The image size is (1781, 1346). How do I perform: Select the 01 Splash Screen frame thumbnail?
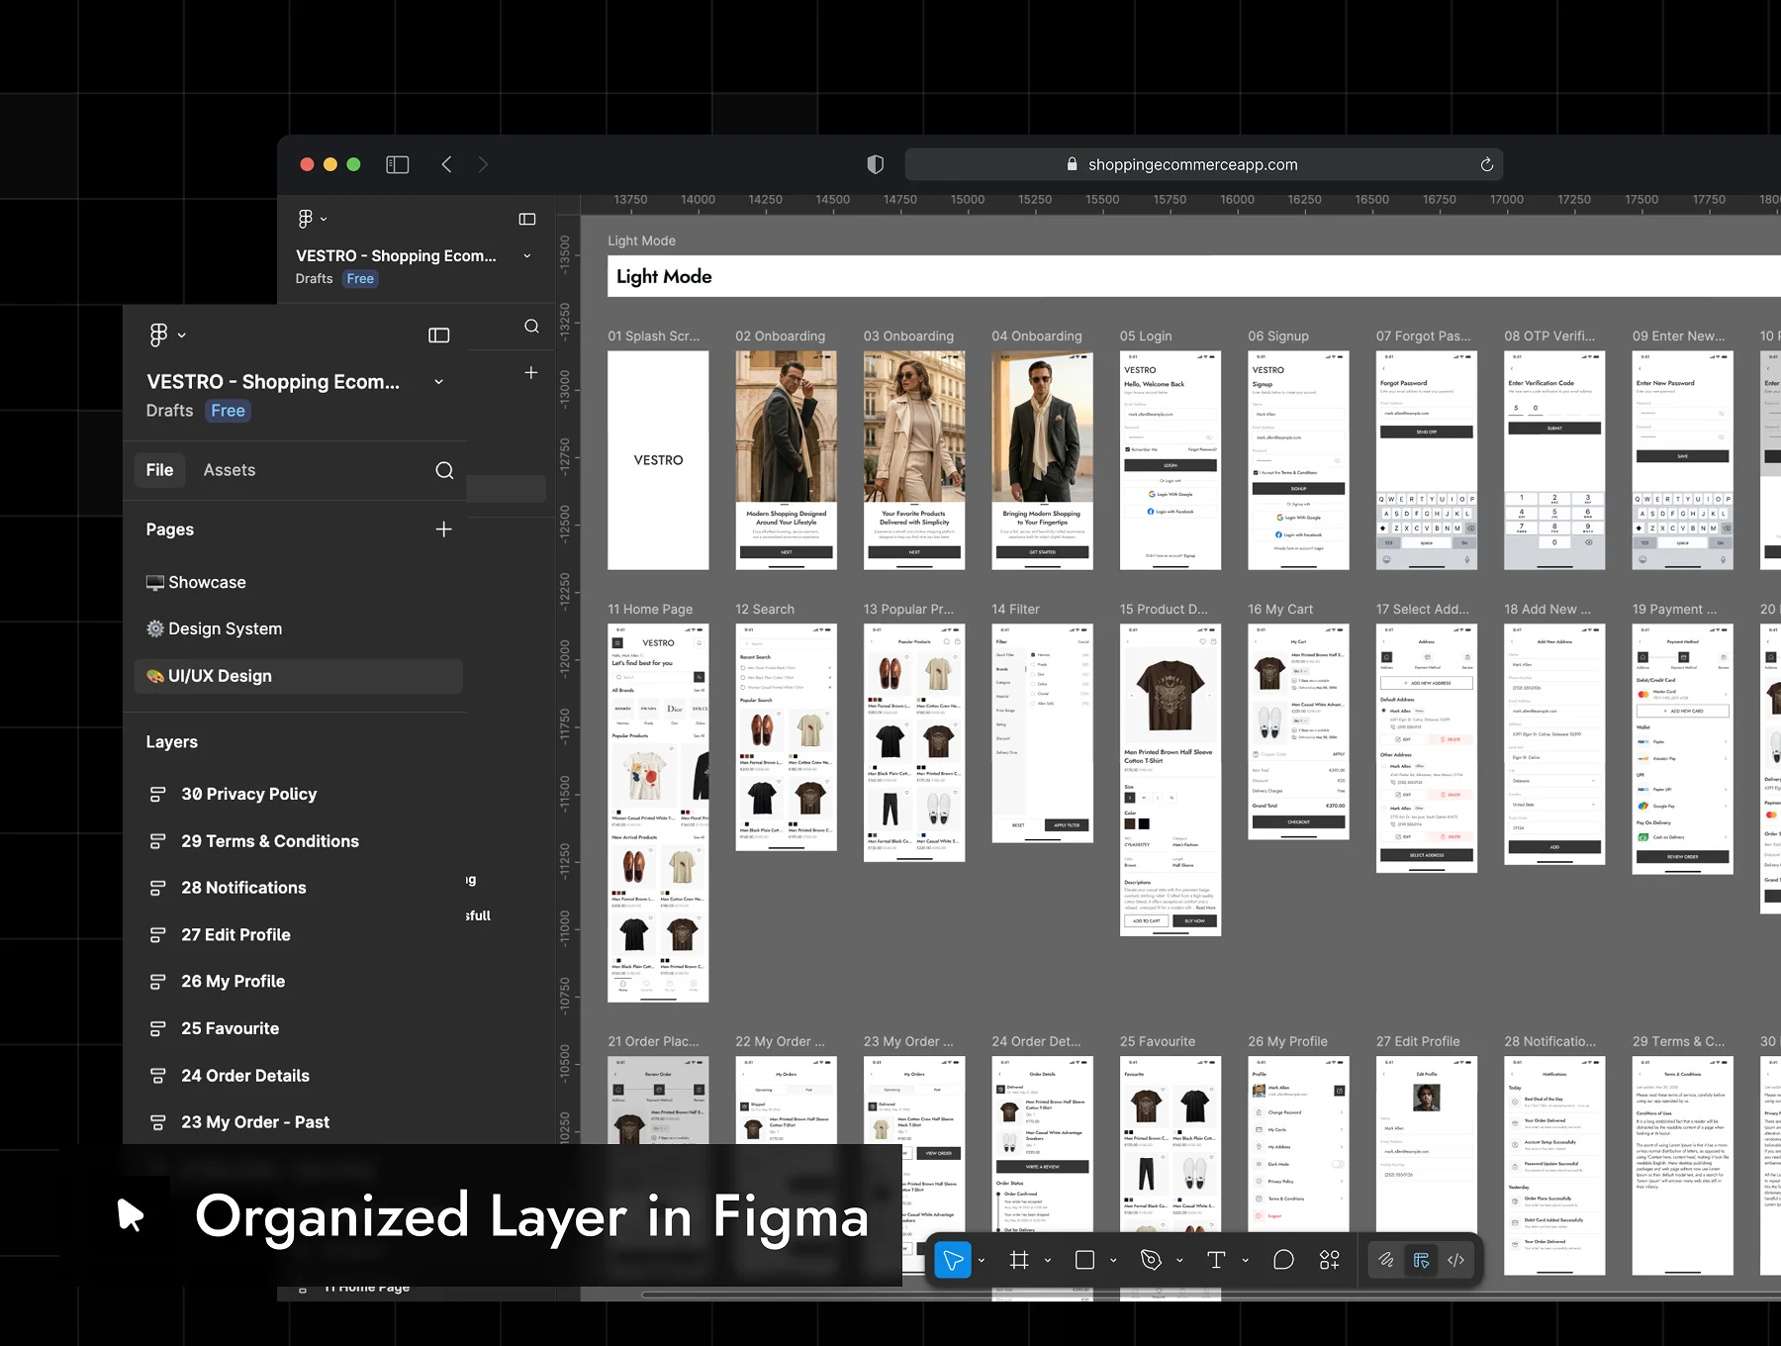click(658, 460)
